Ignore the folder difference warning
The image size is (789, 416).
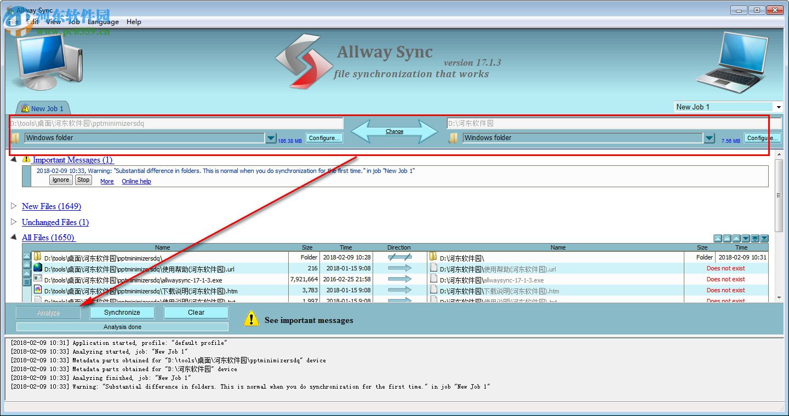61,180
